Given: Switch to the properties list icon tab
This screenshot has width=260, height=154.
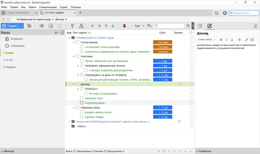Looking at the screenshot, I should click(x=200, y=26).
